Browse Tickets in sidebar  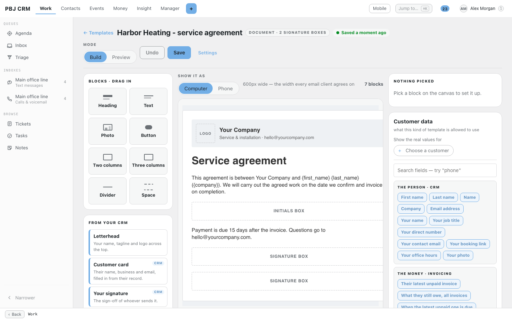click(36, 124)
